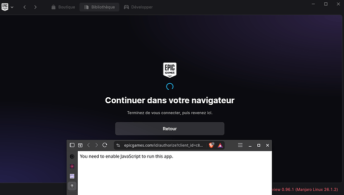Select the Epic Games vertical tab in sidebar
The image size is (344, 195).
(x=72, y=186)
